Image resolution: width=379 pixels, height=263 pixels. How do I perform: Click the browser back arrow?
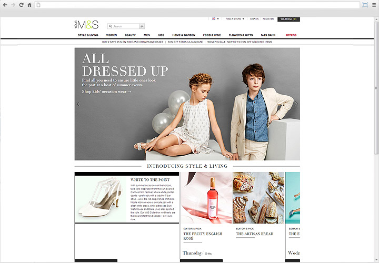coord(5,5)
